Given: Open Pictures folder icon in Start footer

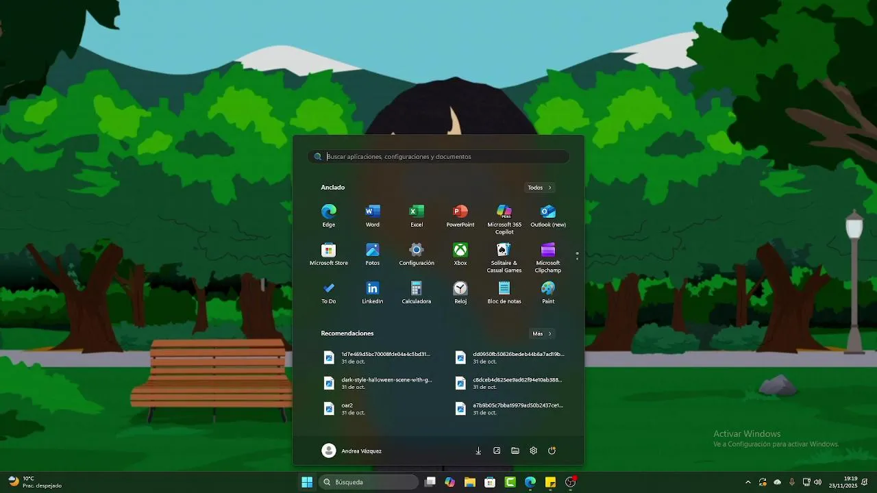Looking at the screenshot, I should [x=497, y=451].
